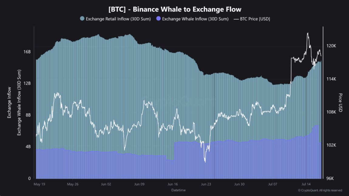This screenshot has height=196, width=349.
Task: Click the Exchange Retail Inflow legend circle
Action: tap(82, 19)
